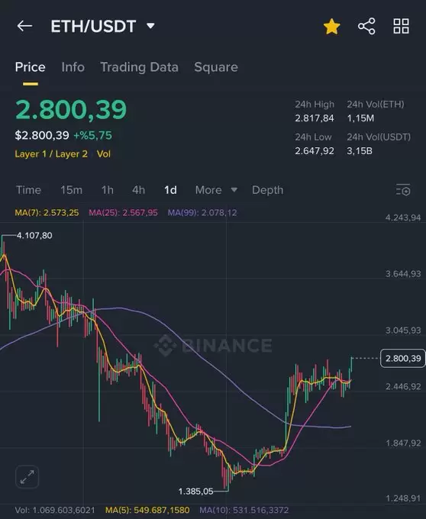
Task: Expand chart with fullscreen arrows icon
Action: pyautogui.click(x=27, y=477)
